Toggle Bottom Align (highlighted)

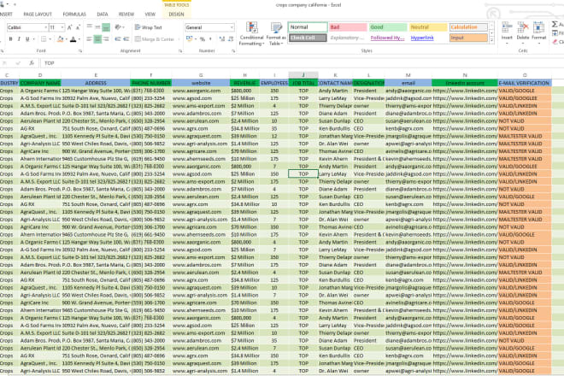106,27
